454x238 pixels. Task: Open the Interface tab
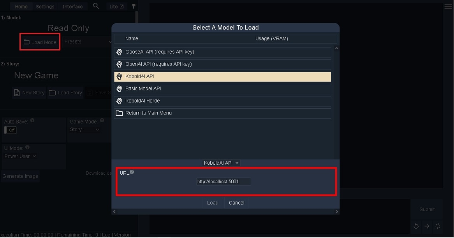pos(72,7)
